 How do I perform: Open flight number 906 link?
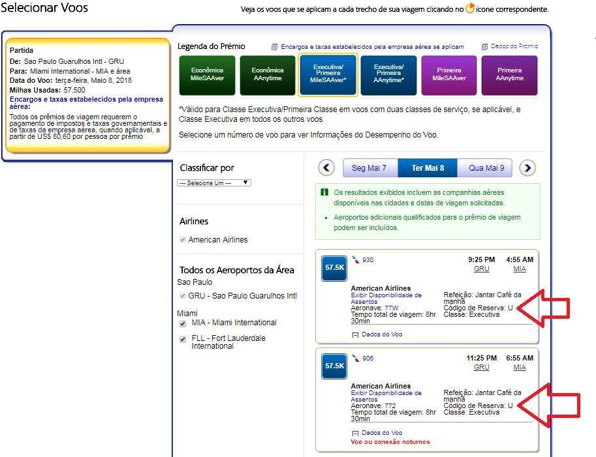[x=368, y=359]
